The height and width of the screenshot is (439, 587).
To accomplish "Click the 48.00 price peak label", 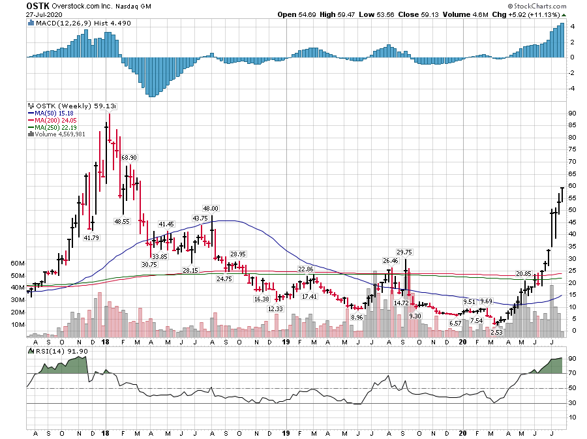I will coord(211,209).
